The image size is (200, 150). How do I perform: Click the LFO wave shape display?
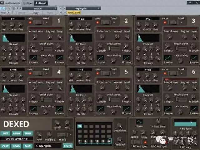coord(139,122)
